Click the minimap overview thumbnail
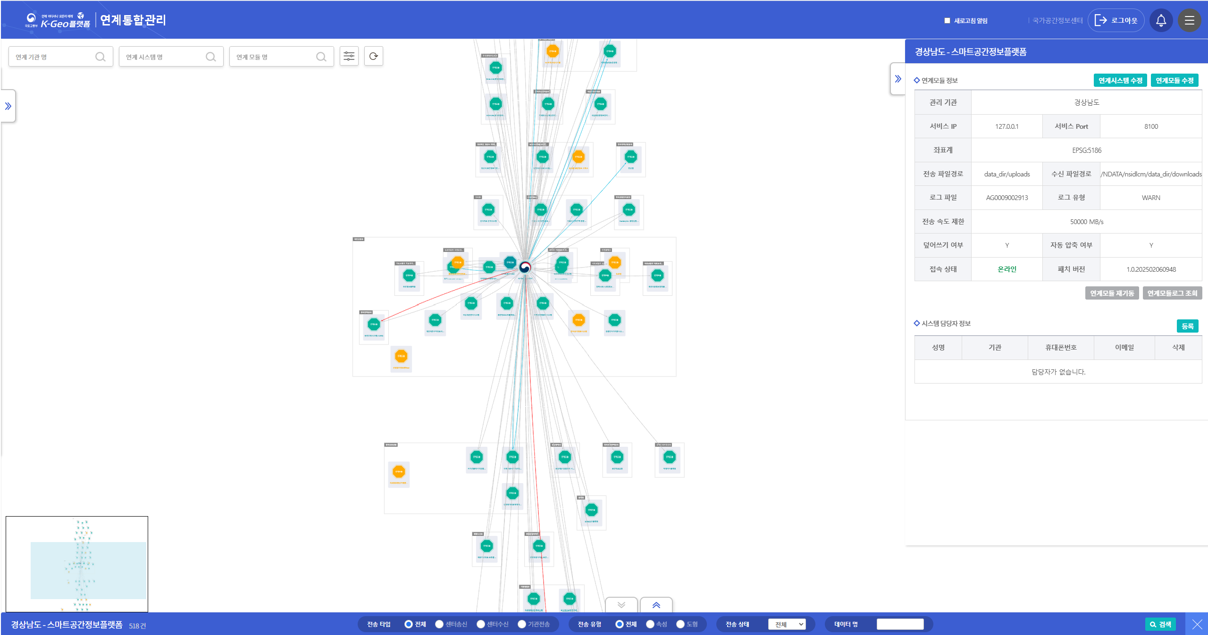 click(x=77, y=564)
